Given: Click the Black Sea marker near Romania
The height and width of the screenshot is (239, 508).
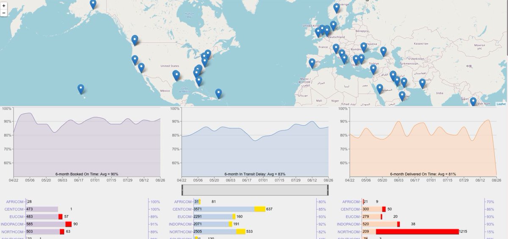Looking at the screenshot, I should 364,47.
